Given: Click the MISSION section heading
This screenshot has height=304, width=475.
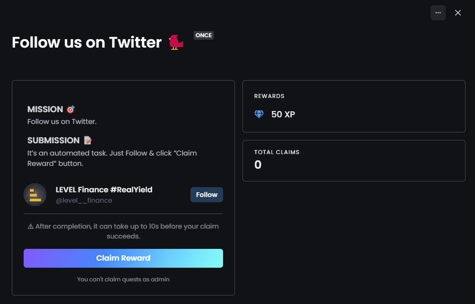Looking at the screenshot, I should tap(45, 109).
